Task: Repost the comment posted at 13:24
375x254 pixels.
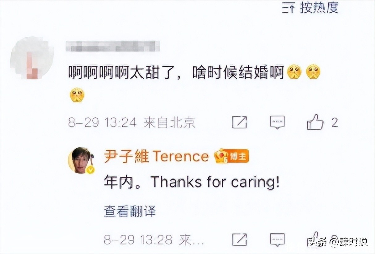Action: [x=239, y=122]
